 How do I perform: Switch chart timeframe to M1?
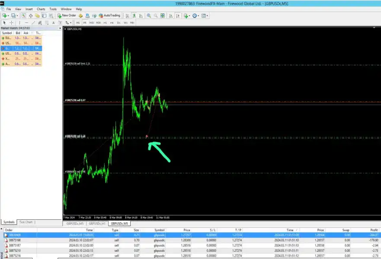[x=78, y=22]
